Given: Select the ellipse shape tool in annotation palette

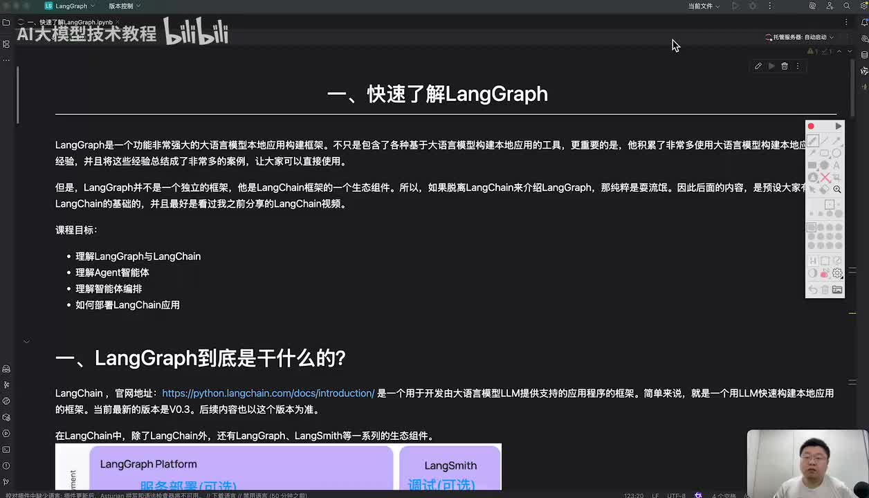Looking at the screenshot, I should (x=836, y=153).
